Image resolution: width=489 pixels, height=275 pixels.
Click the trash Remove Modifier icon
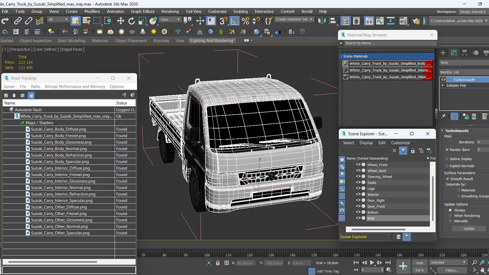(x=474, y=116)
